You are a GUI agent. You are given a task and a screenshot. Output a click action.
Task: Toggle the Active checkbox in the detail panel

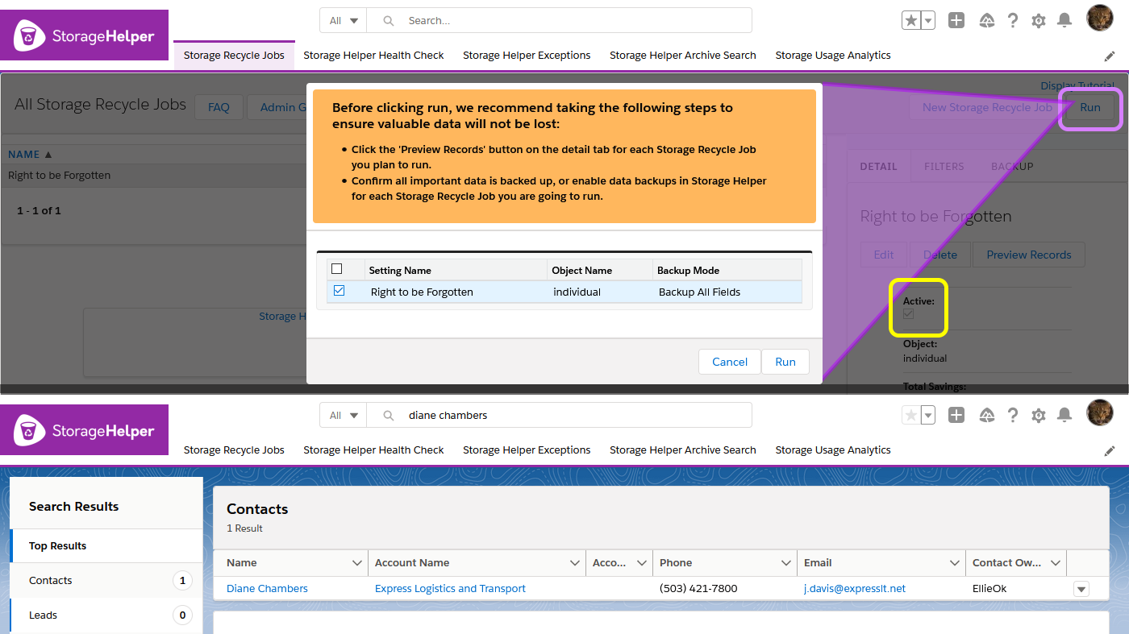click(x=908, y=314)
